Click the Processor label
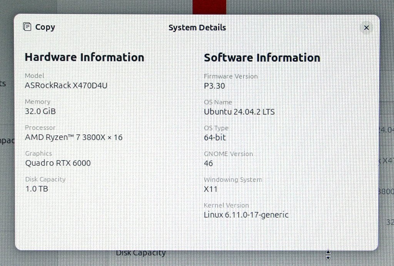The height and width of the screenshot is (266, 394). tap(40, 127)
